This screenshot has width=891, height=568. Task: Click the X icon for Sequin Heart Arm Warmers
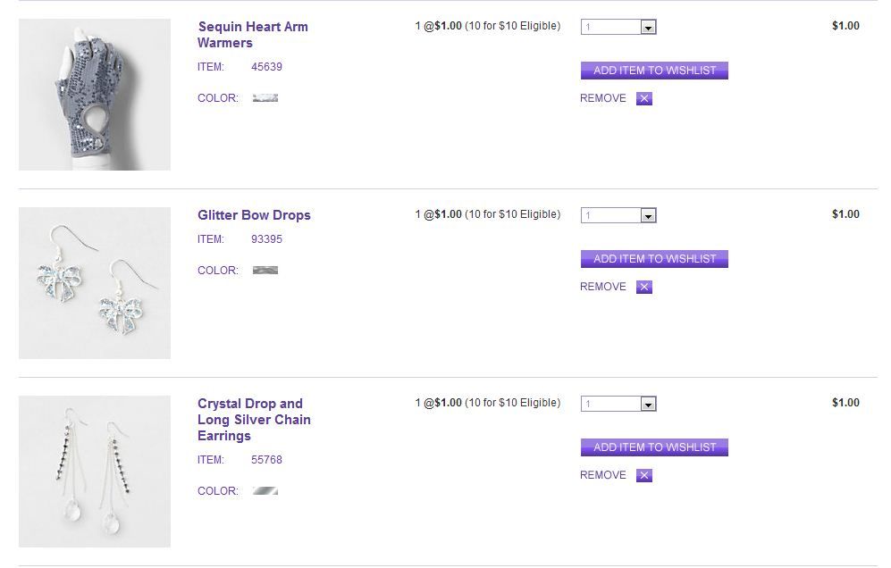[x=644, y=99]
